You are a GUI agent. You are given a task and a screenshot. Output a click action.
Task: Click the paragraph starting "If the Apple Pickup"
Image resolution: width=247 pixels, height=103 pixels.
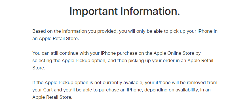tap(125, 90)
